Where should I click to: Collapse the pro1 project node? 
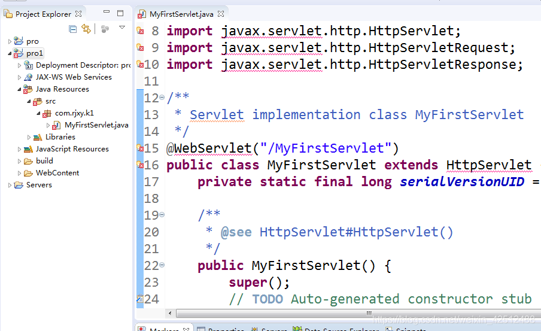tap(10, 53)
